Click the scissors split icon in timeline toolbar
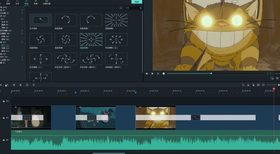The image size is (280, 154). [x=20, y=85]
